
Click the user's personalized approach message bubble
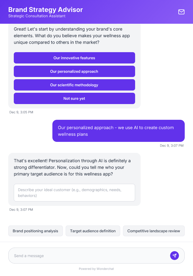119,131
